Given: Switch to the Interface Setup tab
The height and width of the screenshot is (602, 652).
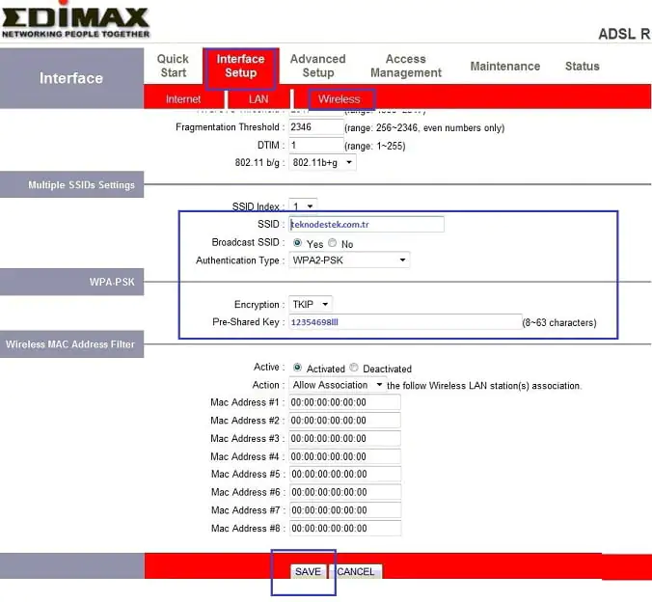Looking at the screenshot, I should 240,66.
